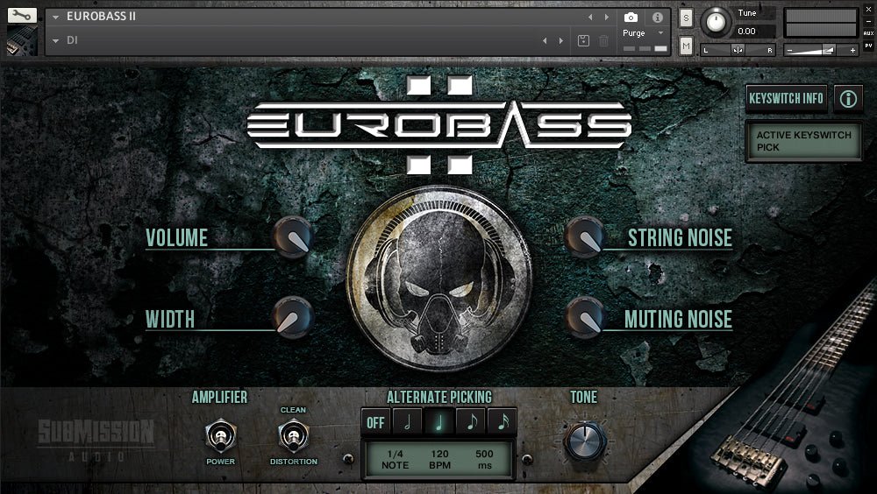The image size is (877, 494).
Task: Open the header info icon next to camera
Action: pos(658,18)
